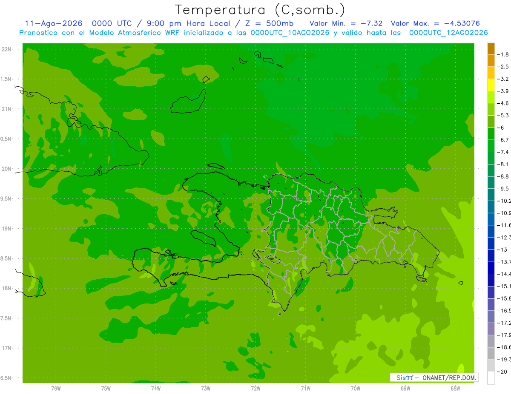
Task: Click the 'Temperatura (C,somb.)' chart title
Action: pos(260,10)
